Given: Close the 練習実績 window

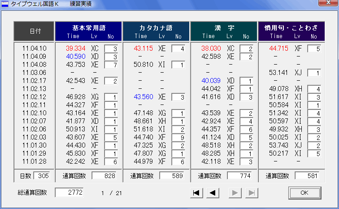Looking at the screenshot, I should 328,3.
